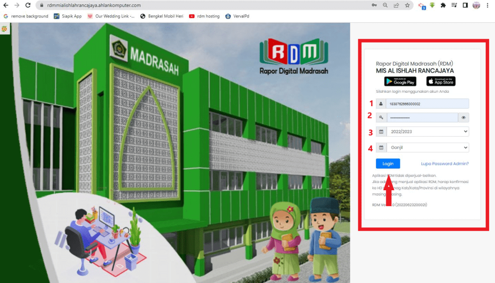Open the 2022/2023 academic year dropdown
Viewport: 495px width, 283px height.
pos(428,131)
